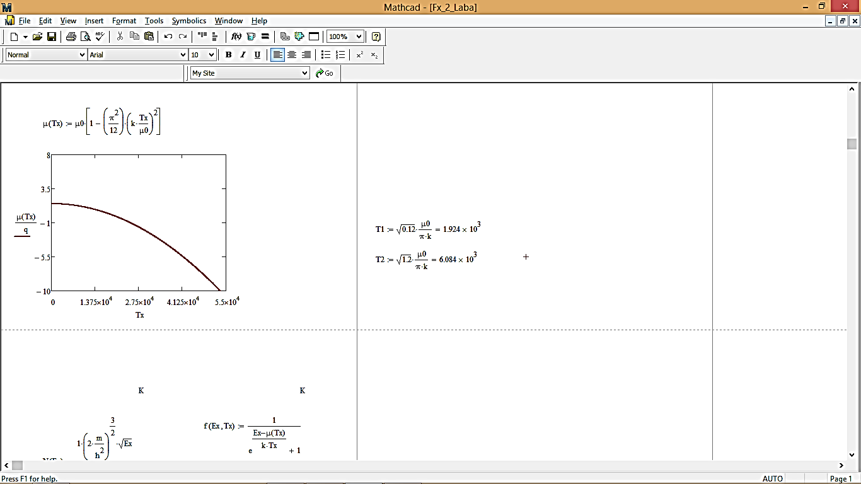Viewport: 861px width, 484px height.
Task: Open the My Site address dropdown
Action: click(305, 73)
